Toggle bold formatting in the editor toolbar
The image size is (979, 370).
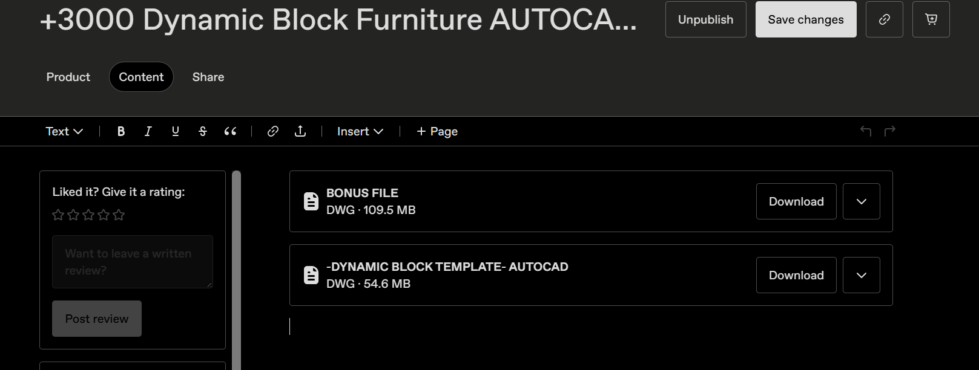point(120,131)
